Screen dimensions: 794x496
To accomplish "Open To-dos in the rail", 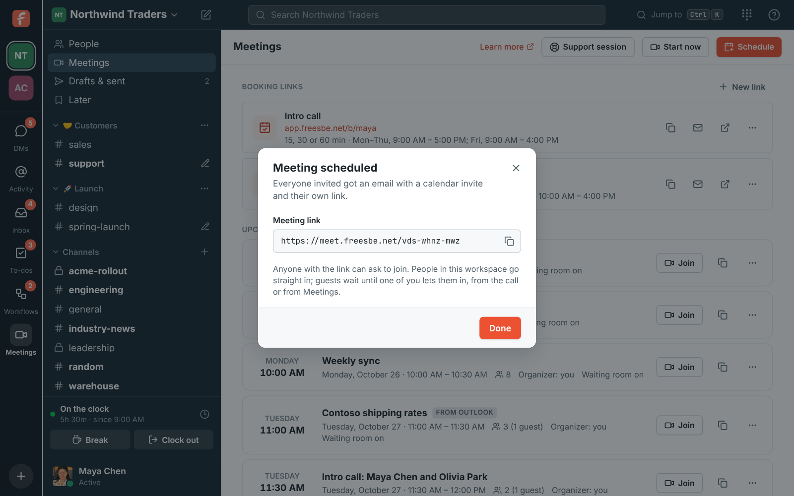I will point(21,259).
